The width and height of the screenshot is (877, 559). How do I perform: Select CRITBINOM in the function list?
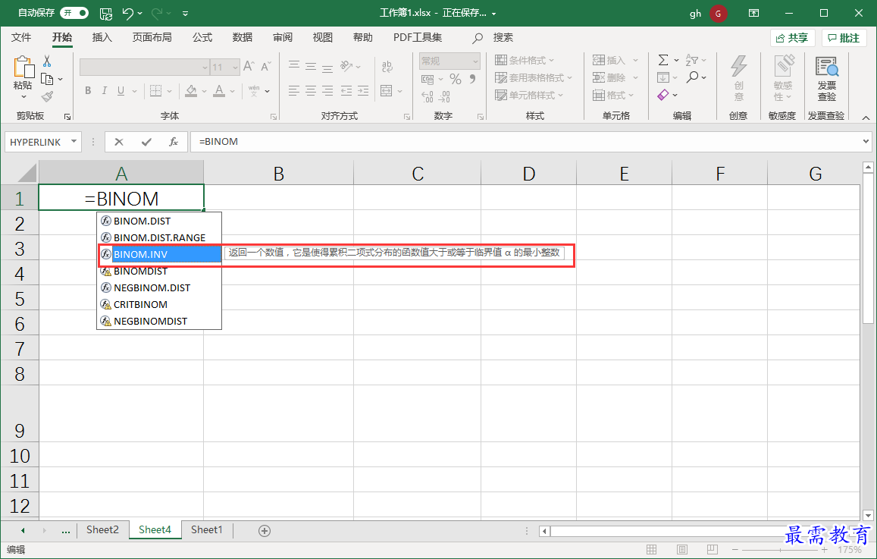(x=159, y=304)
